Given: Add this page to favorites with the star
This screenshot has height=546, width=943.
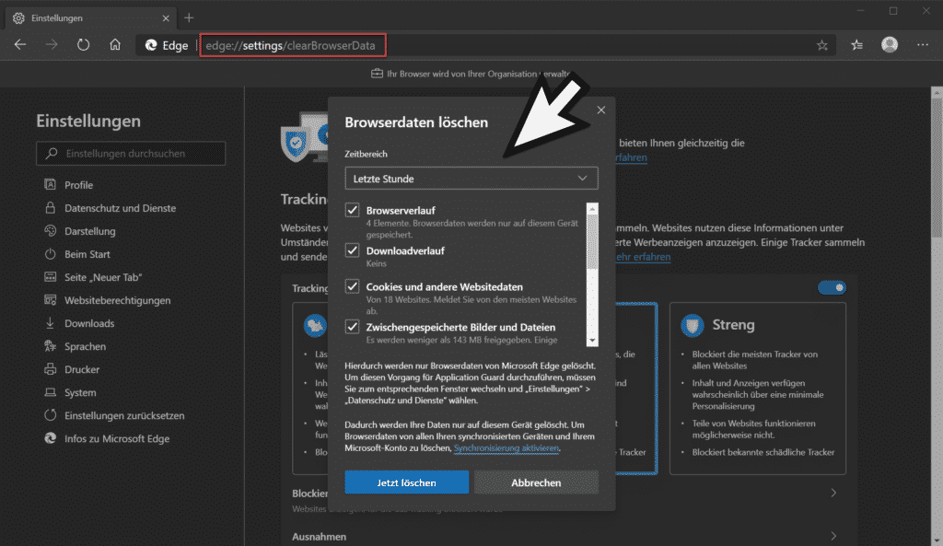Looking at the screenshot, I should coord(822,45).
